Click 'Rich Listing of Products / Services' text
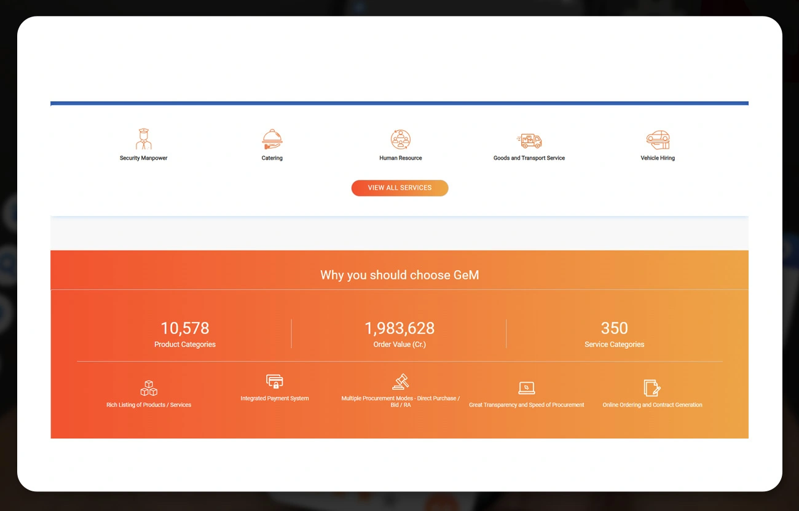799x511 pixels. coord(149,405)
